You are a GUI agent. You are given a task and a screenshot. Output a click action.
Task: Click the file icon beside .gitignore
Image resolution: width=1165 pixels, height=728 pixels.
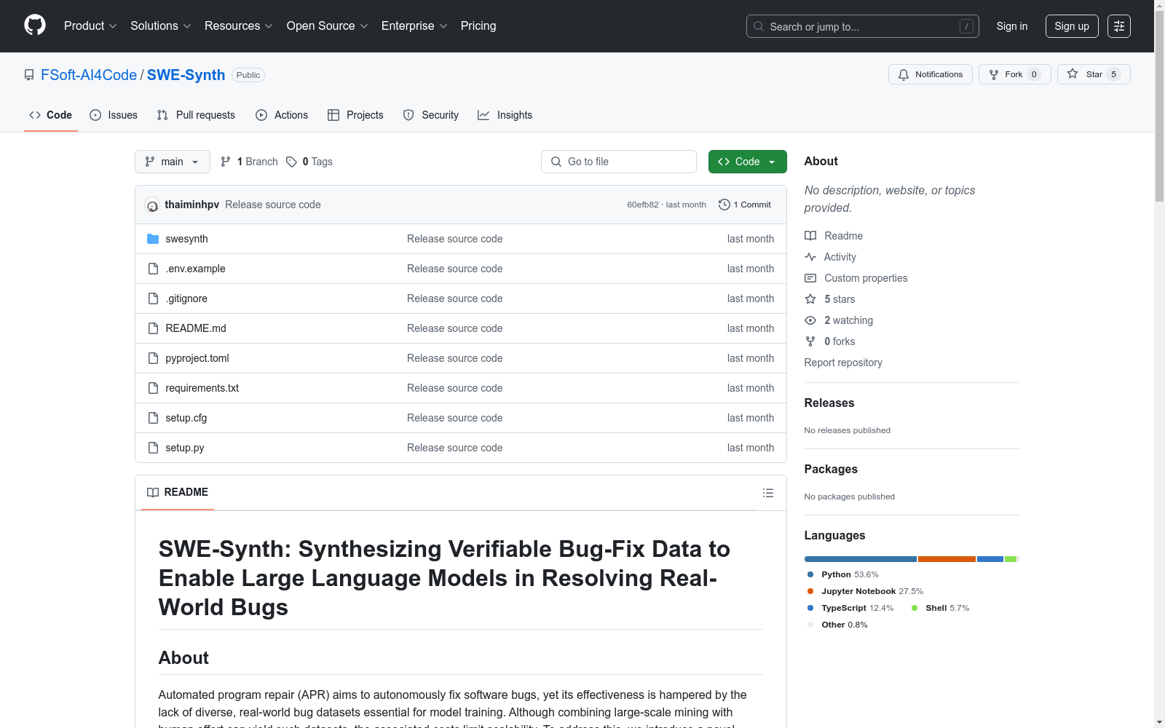tap(153, 298)
